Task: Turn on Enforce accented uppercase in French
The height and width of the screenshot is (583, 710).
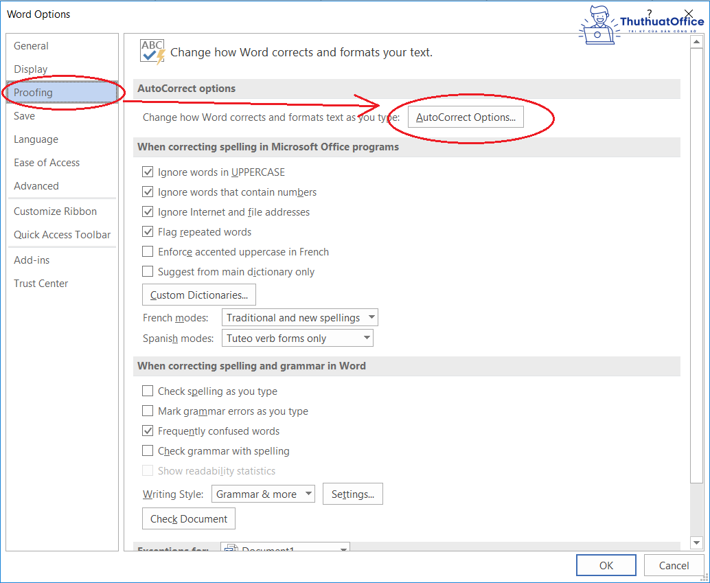Action: 148,252
